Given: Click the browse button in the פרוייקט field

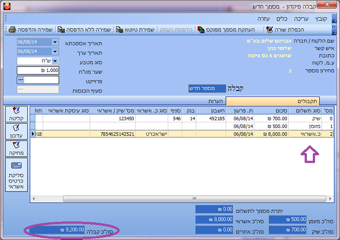Looking at the screenshot, I should point(20,80).
